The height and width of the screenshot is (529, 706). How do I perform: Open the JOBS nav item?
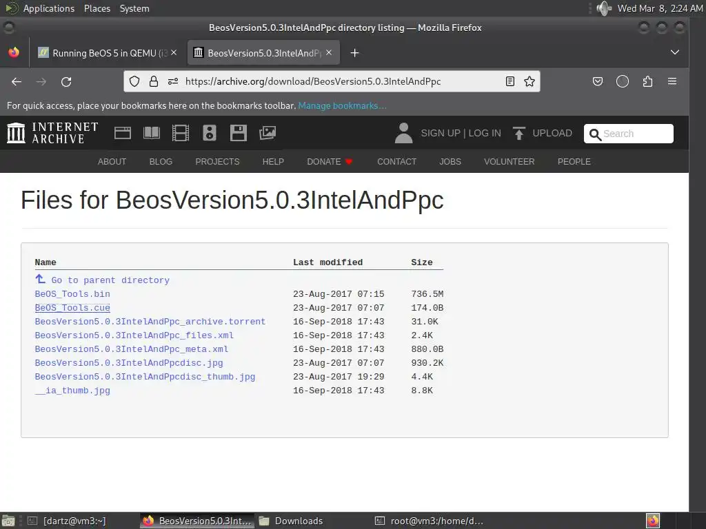point(450,161)
